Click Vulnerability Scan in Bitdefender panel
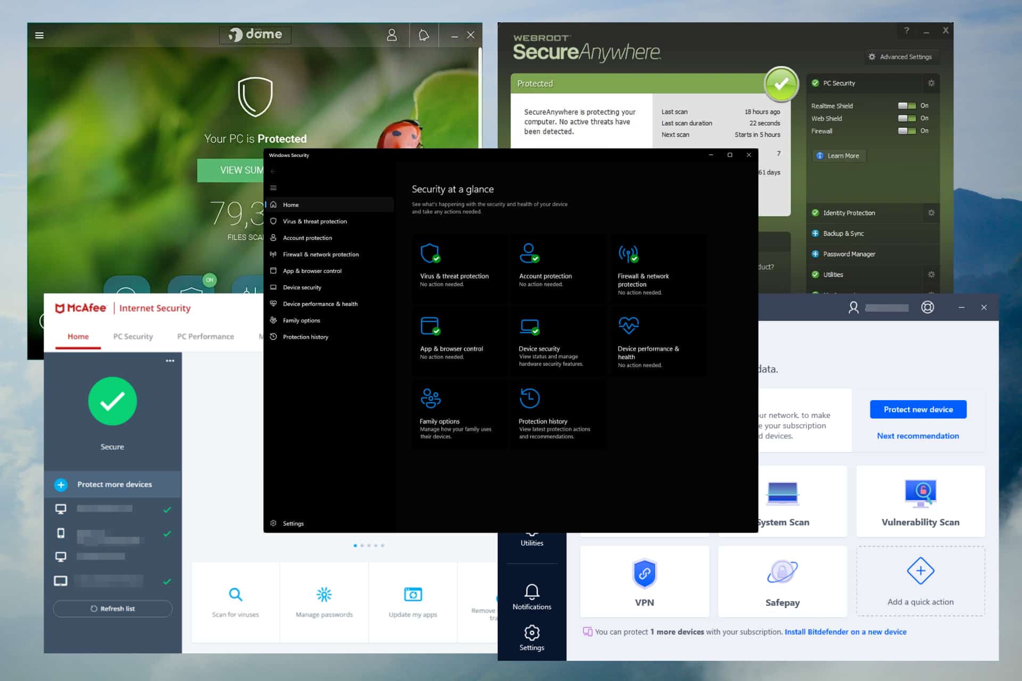The width and height of the screenshot is (1022, 681). 917,502
